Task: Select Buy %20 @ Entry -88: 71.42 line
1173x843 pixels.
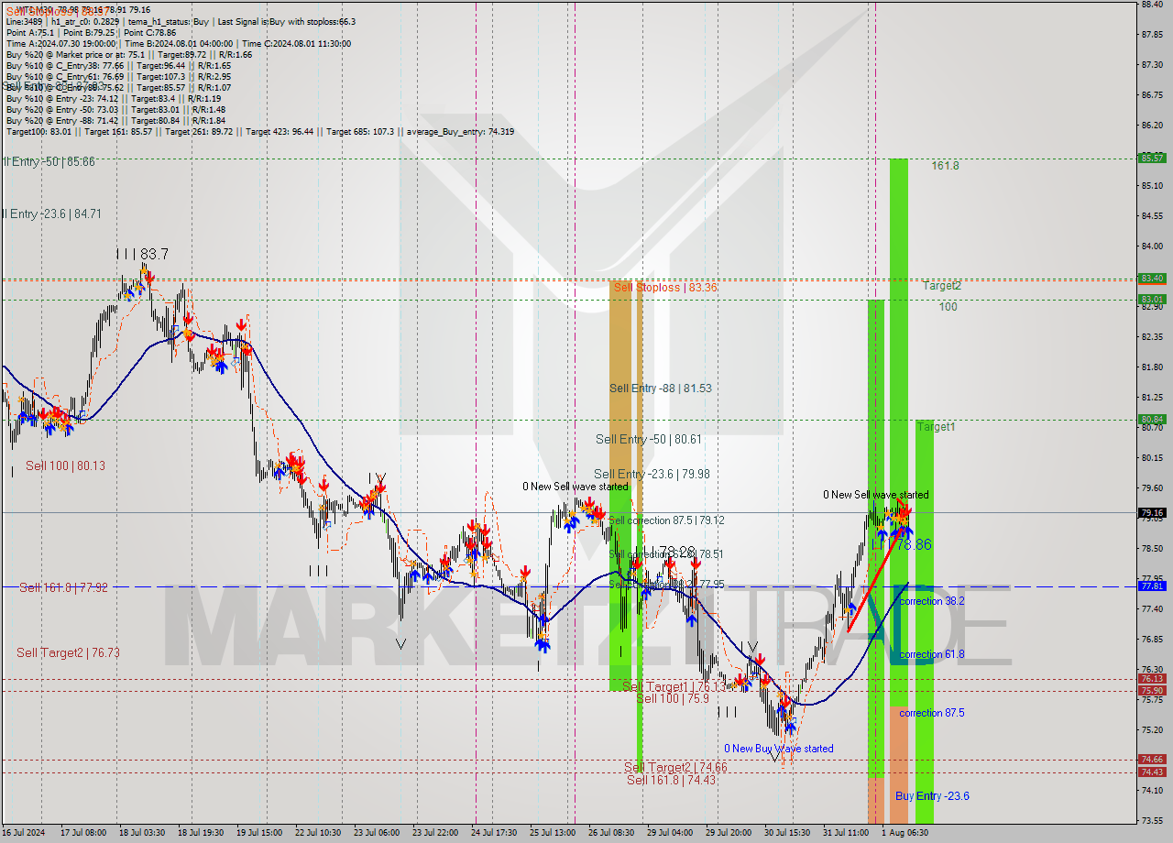Action: tap(115, 121)
